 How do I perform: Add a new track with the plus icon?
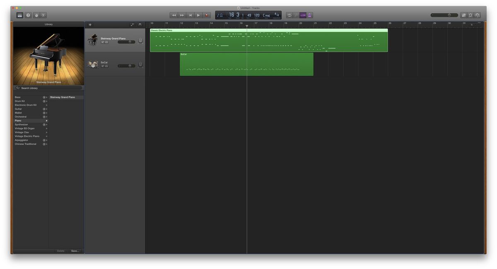pos(90,24)
